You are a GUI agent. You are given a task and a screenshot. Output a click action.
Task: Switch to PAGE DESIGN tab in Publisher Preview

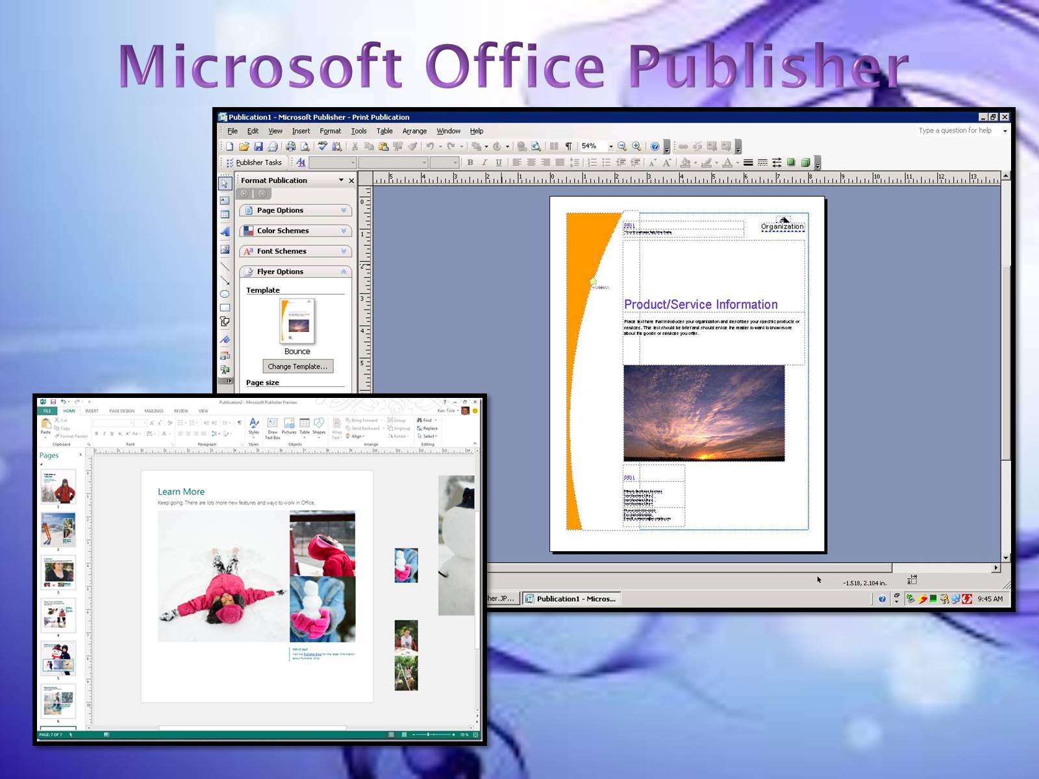121,411
